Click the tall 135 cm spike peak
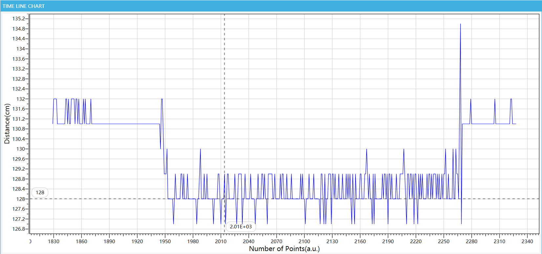 click(x=460, y=24)
